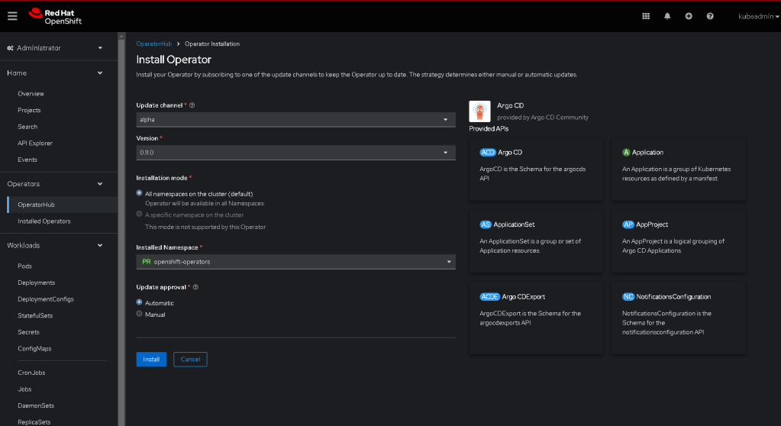Open StatefulSets under Workloads
Screen dimensions: 781x426
(x=35, y=315)
